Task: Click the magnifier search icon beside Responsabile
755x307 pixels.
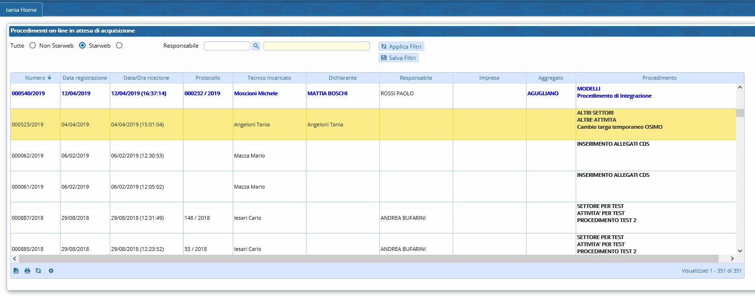Action: tap(256, 46)
